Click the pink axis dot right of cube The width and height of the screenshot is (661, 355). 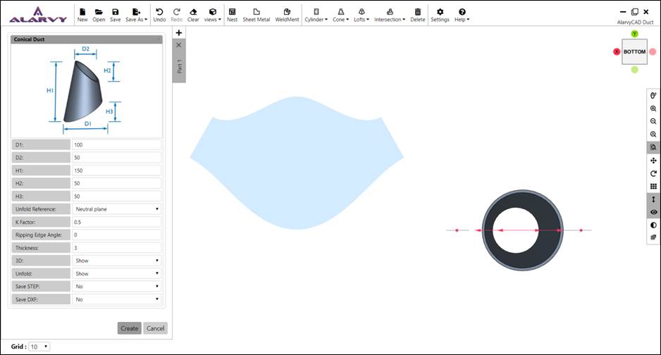653,51
